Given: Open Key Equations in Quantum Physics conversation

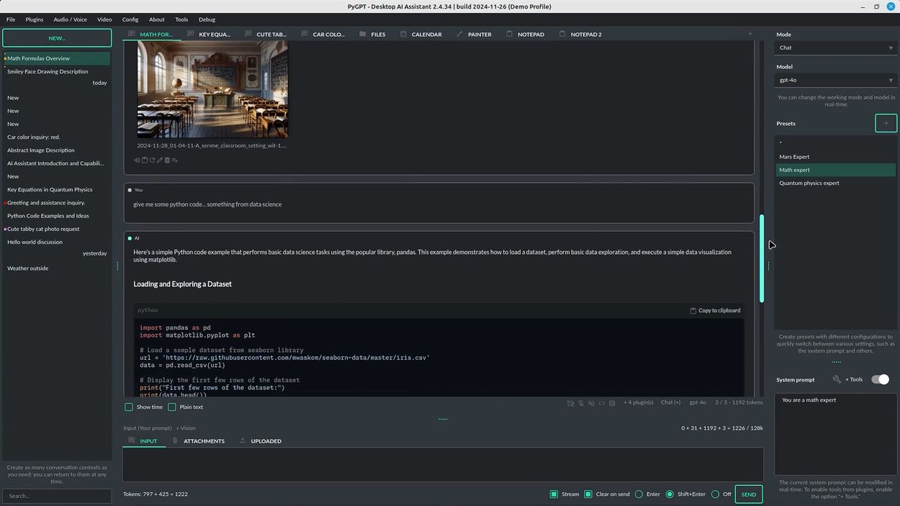Looking at the screenshot, I should click(x=57, y=189).
